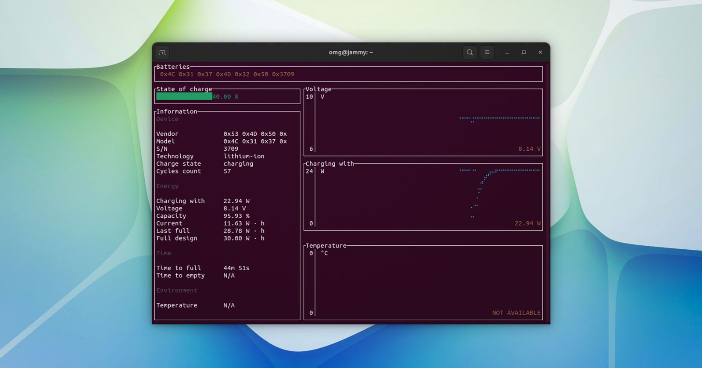
Task: Open the terminal hamburger menu
Action: point(487,53)
